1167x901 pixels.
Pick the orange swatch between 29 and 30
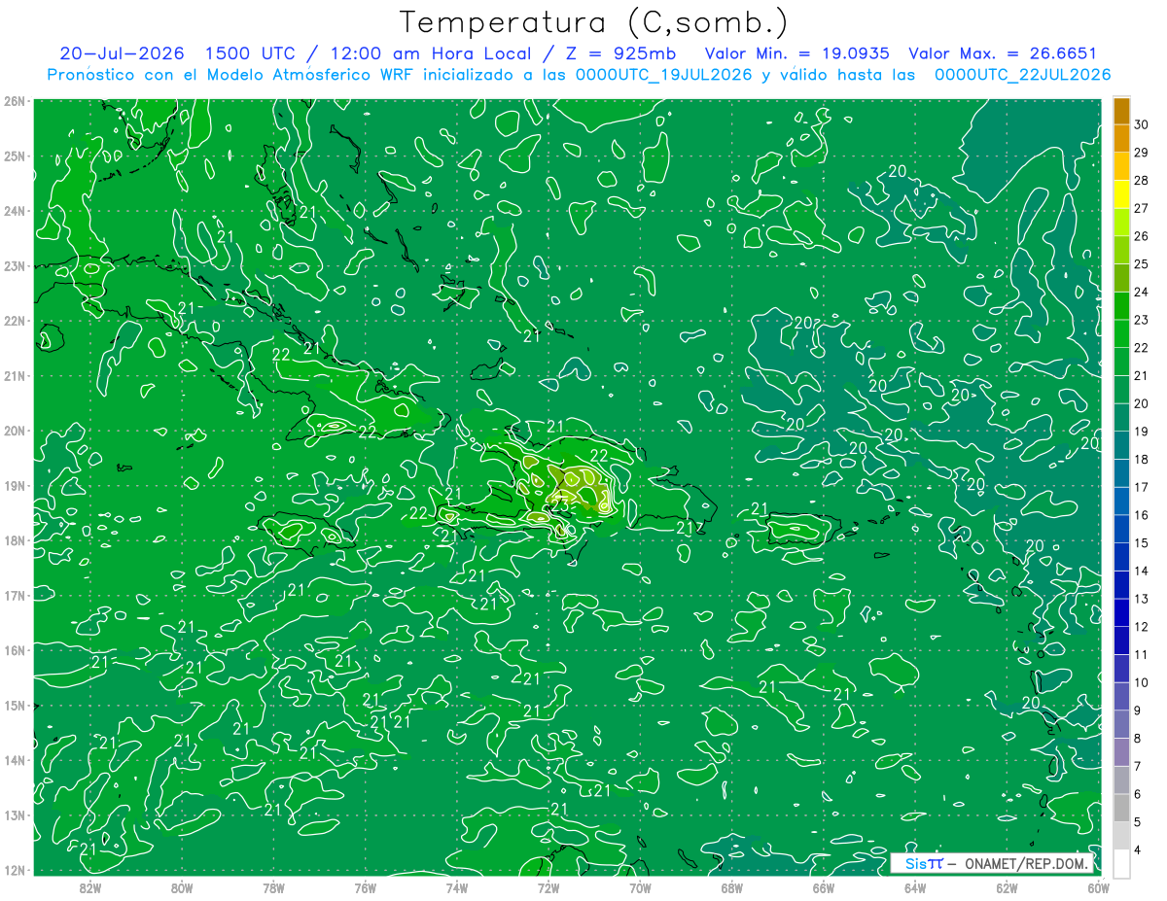(1121, 138)
